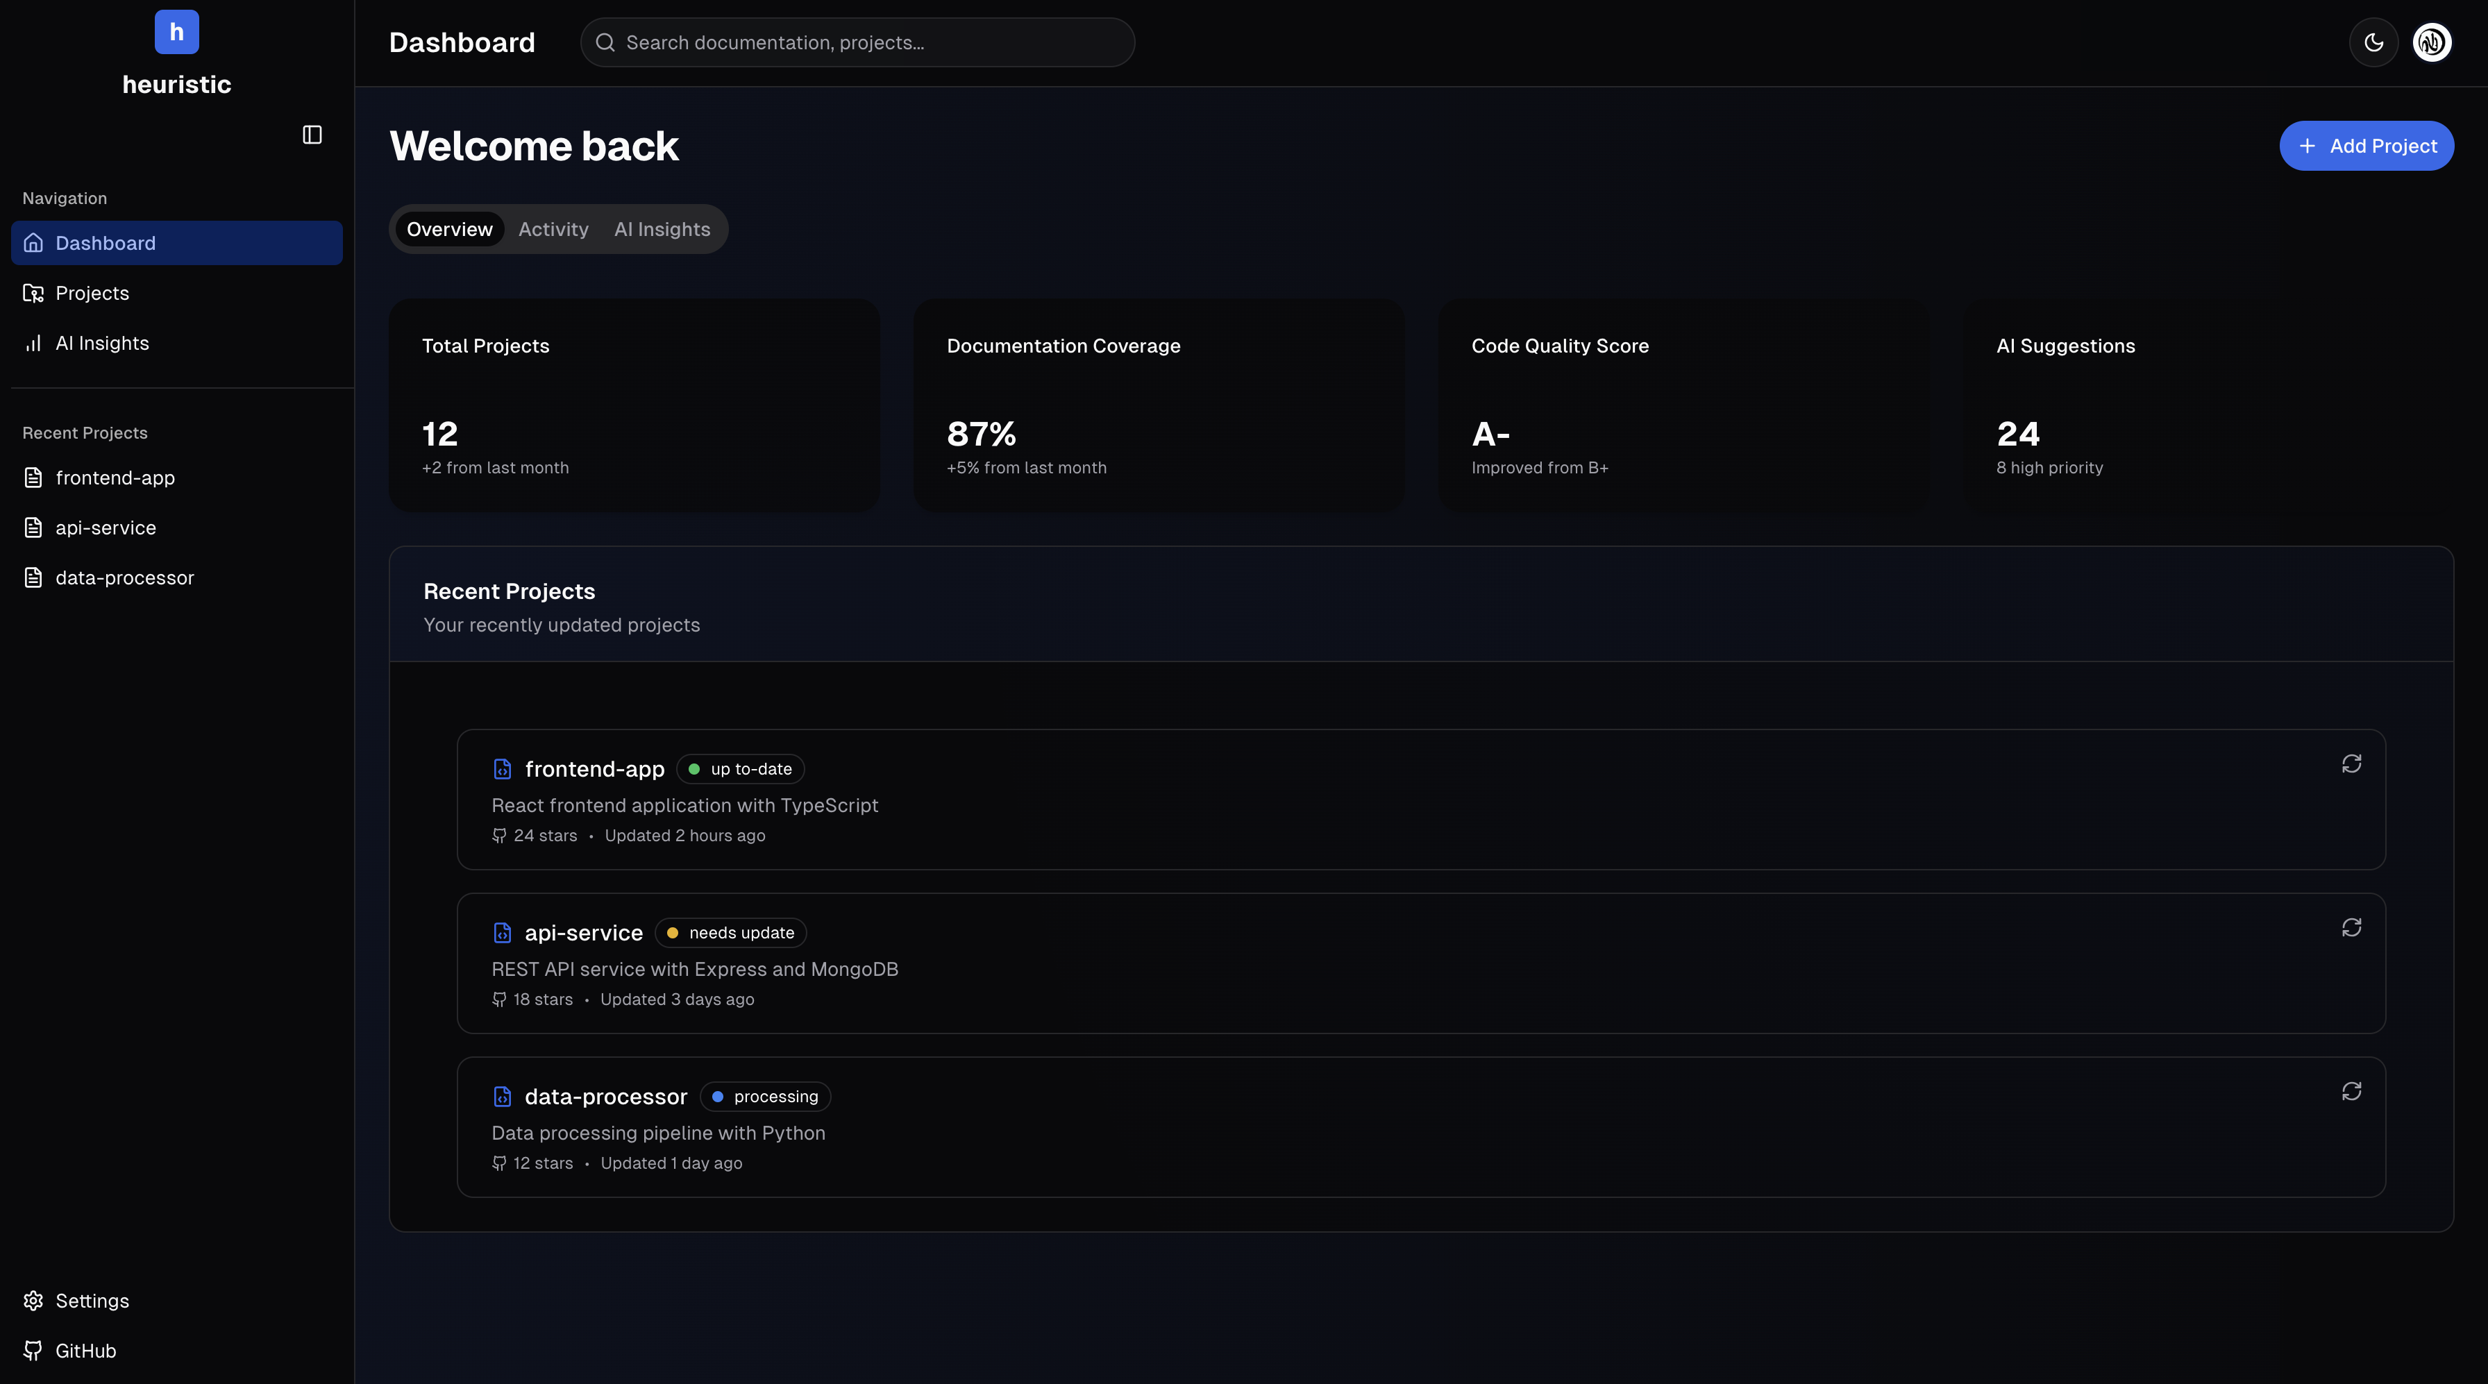2488x1384 pixels.
Task: Switch to the AI Insights tab
Action: [662, 229]
